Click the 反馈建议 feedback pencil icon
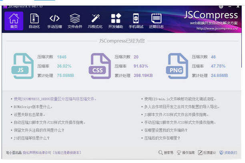The width and height of the screenshot is (245, 163). tap(200, 153)
